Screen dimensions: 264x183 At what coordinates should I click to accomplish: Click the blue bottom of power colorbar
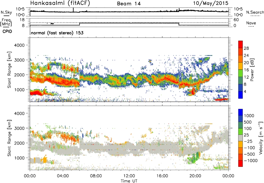coord(241,95)
